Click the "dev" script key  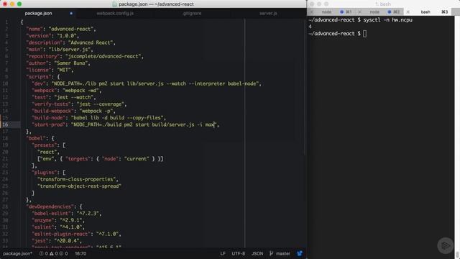(39, 83)
